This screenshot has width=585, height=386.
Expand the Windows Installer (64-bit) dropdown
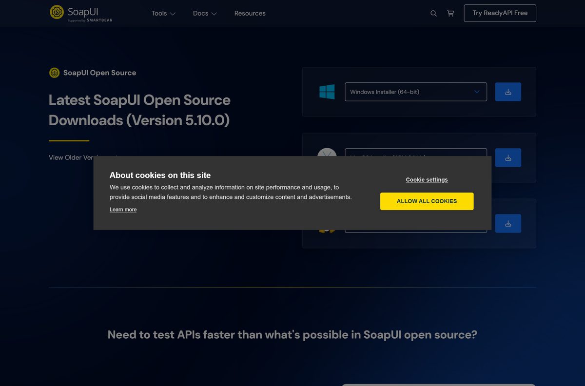416,92
